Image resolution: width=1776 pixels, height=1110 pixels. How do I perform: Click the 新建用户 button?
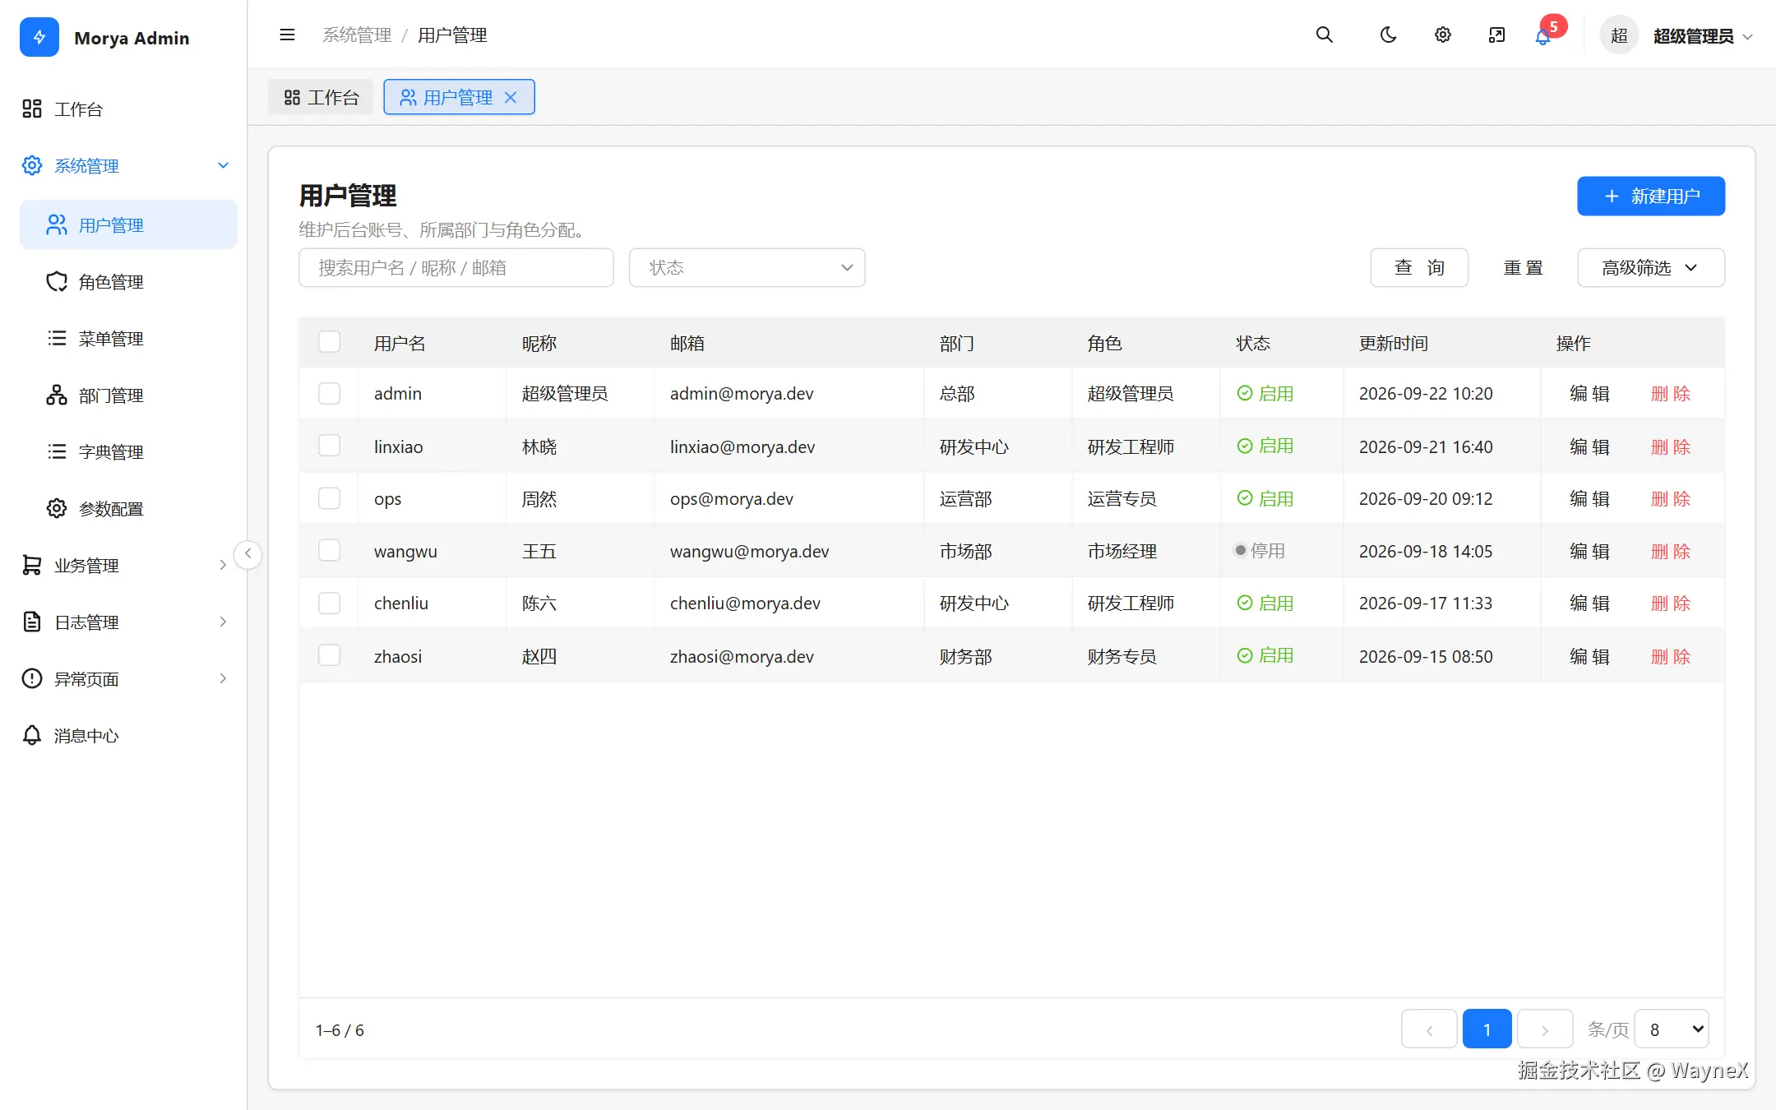coord(1651,196)
